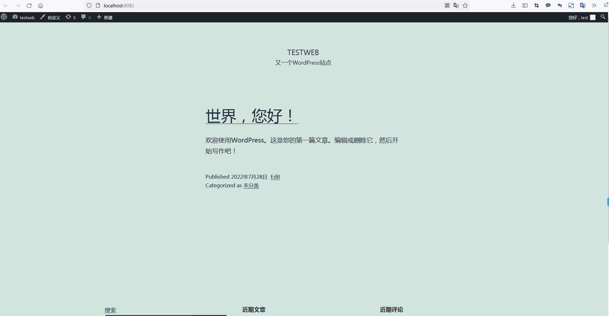Viewport: 609px width, 316px height.
Task: Reload the current page
Action: (29, 5)
